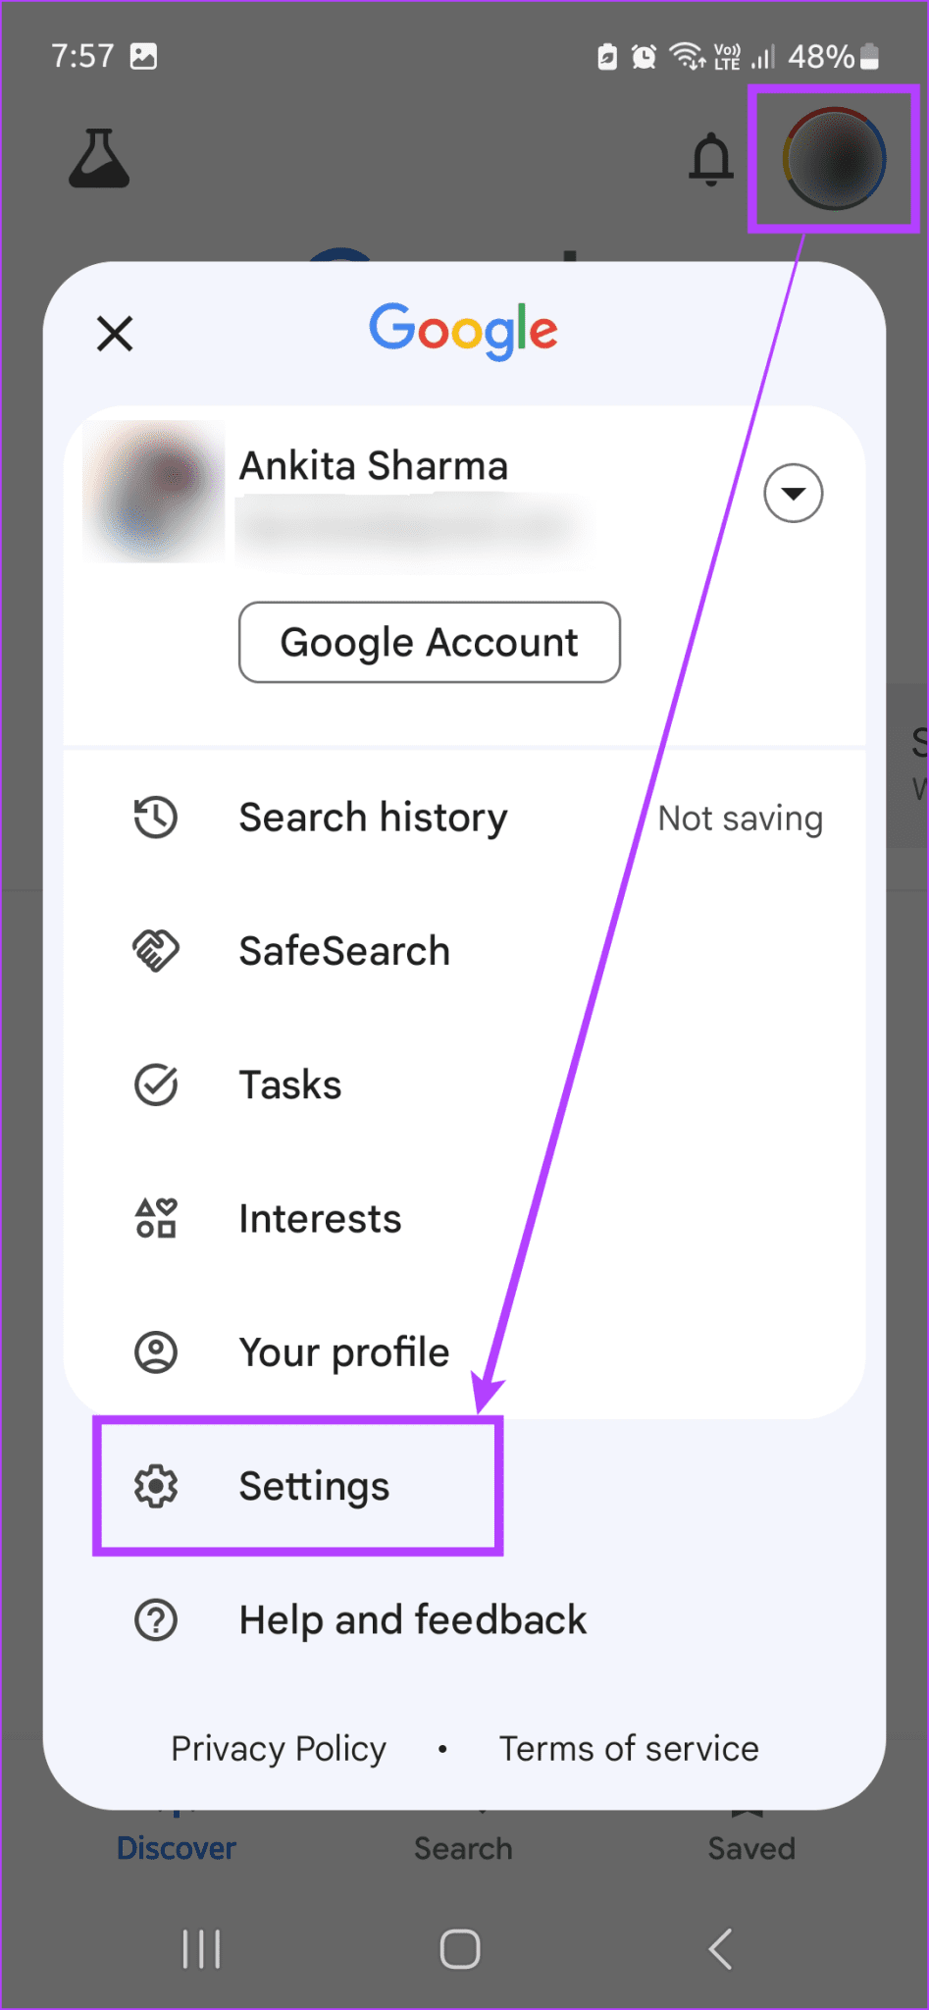Open the Terms of service link
The image size is (929, 2010).
point(629,1749)
